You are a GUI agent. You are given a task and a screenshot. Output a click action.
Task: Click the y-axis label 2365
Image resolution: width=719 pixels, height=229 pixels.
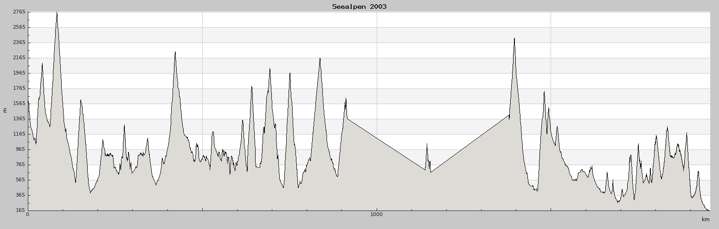tap(19, 43)
